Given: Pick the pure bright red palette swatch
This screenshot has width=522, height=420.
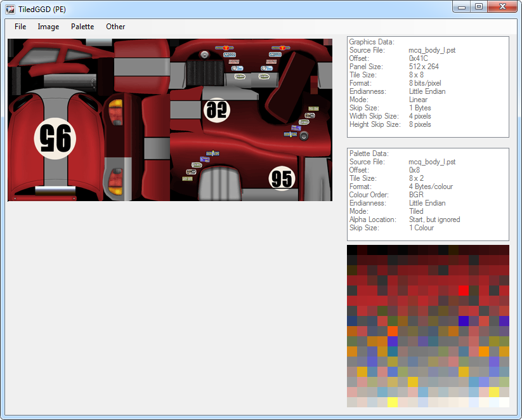Looking at the screenshot, I should [x=464, y=290].
